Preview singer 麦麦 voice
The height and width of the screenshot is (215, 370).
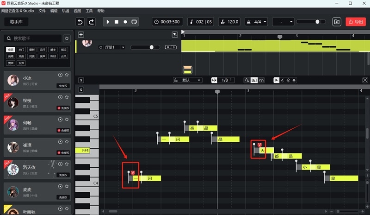tap(61, 186)
